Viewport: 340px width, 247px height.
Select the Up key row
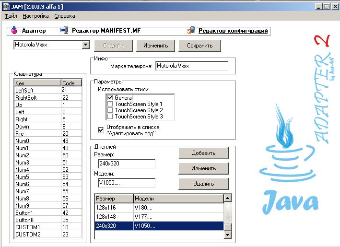[x=48, y=105]
